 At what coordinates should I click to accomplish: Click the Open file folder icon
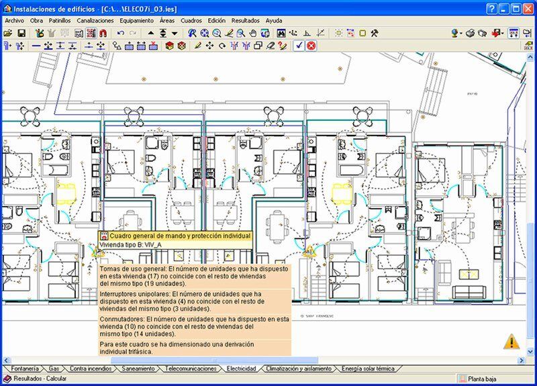7,33
